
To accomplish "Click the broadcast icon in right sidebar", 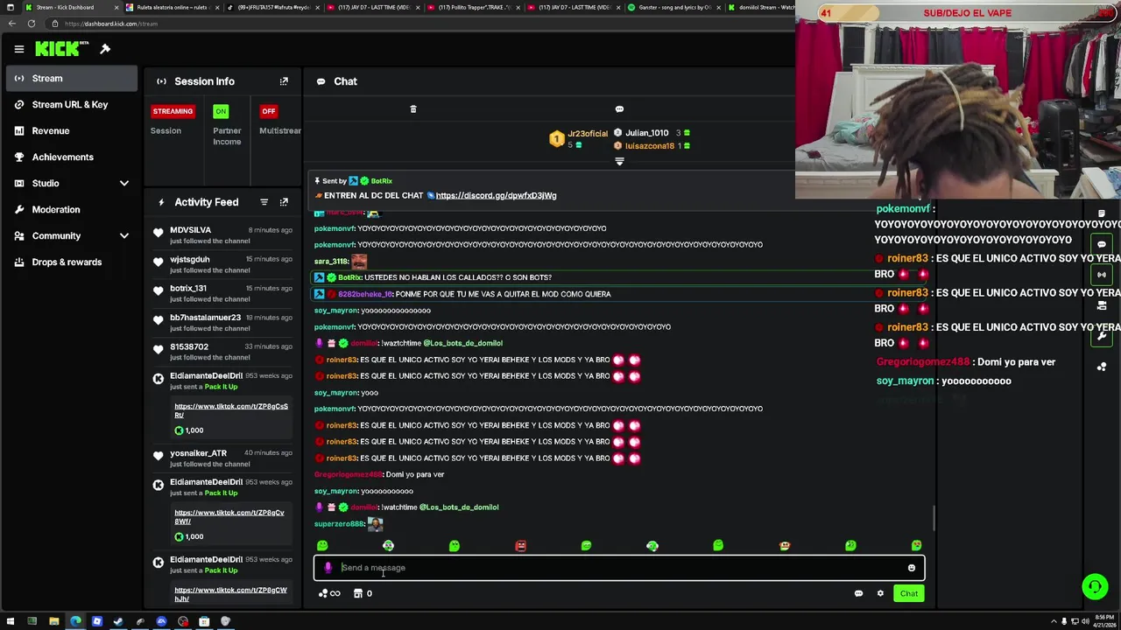I will tap(1102, 275).
